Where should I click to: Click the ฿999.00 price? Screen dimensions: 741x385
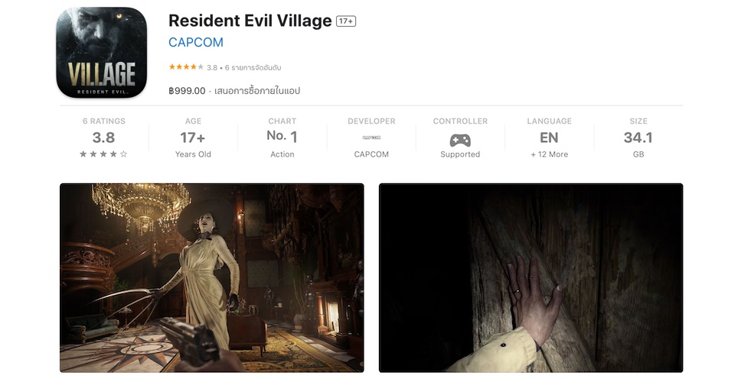(187, 91)
